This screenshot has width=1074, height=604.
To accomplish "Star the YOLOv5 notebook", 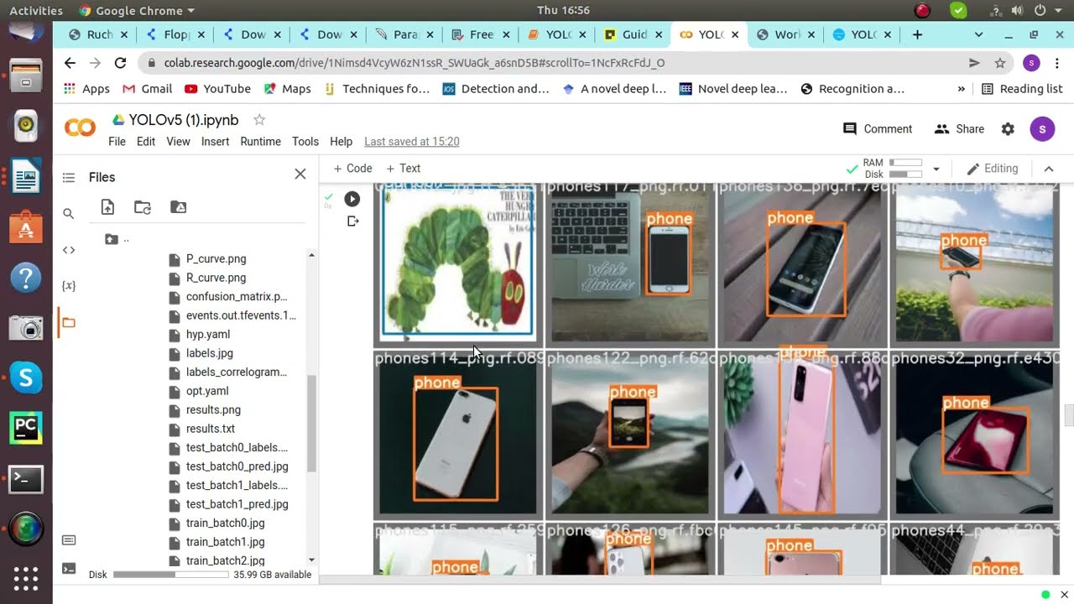I will point(259,120).
